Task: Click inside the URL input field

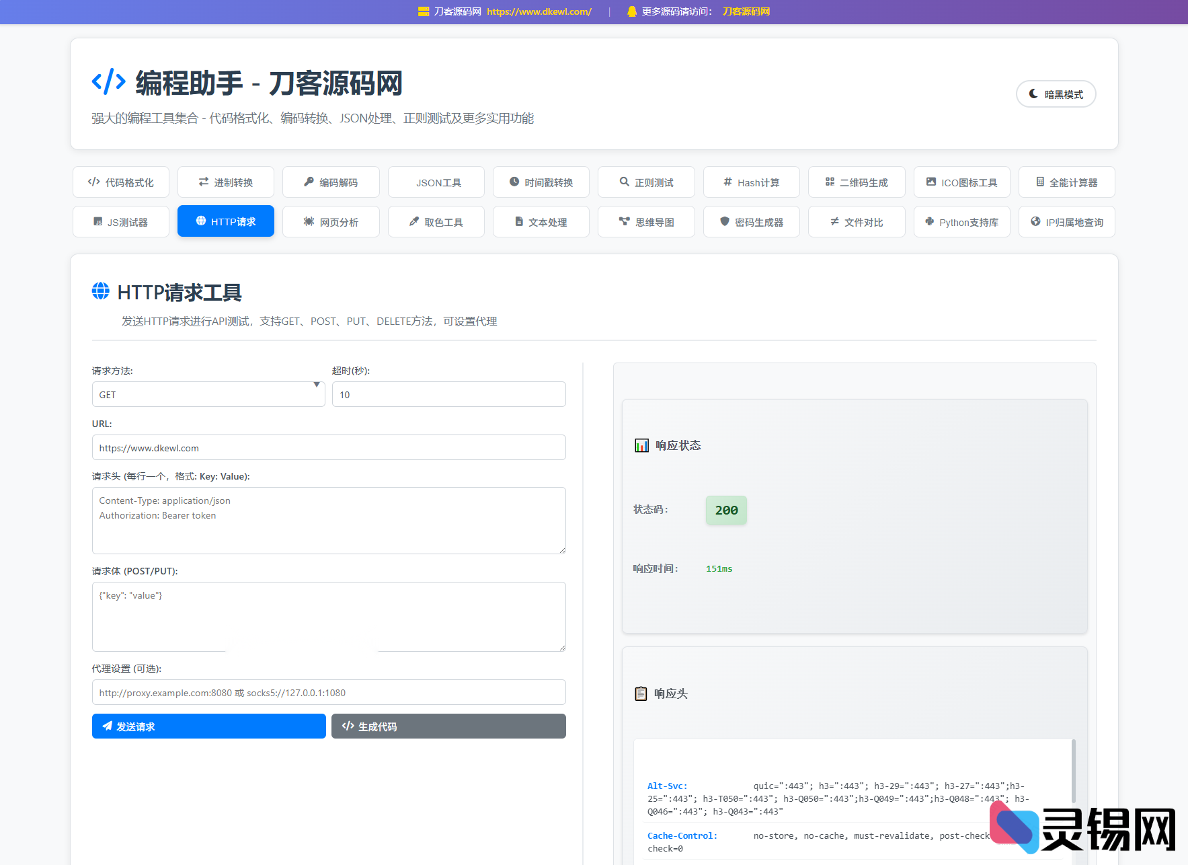Action: tap(328, 447)
